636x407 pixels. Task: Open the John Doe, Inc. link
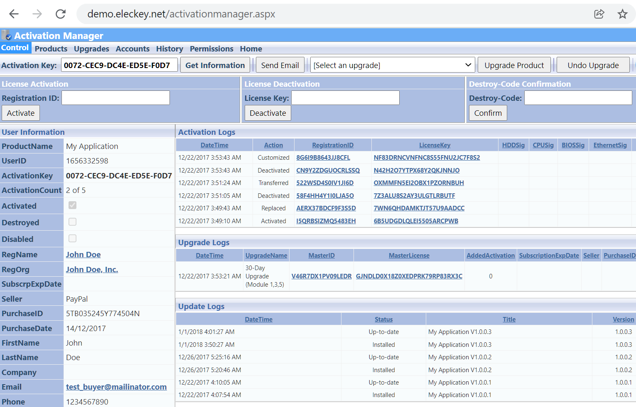click(92, 269)
